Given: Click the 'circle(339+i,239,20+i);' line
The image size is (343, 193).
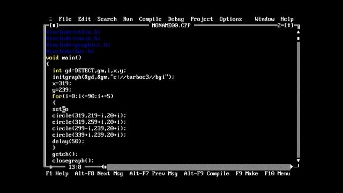Looking at the screenshot, I should [89, 135].
